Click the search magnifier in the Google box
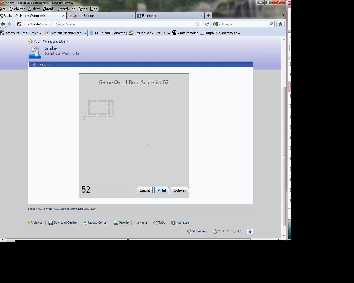The width and height of the screenshot is (354, 283). tap(271, 24)
